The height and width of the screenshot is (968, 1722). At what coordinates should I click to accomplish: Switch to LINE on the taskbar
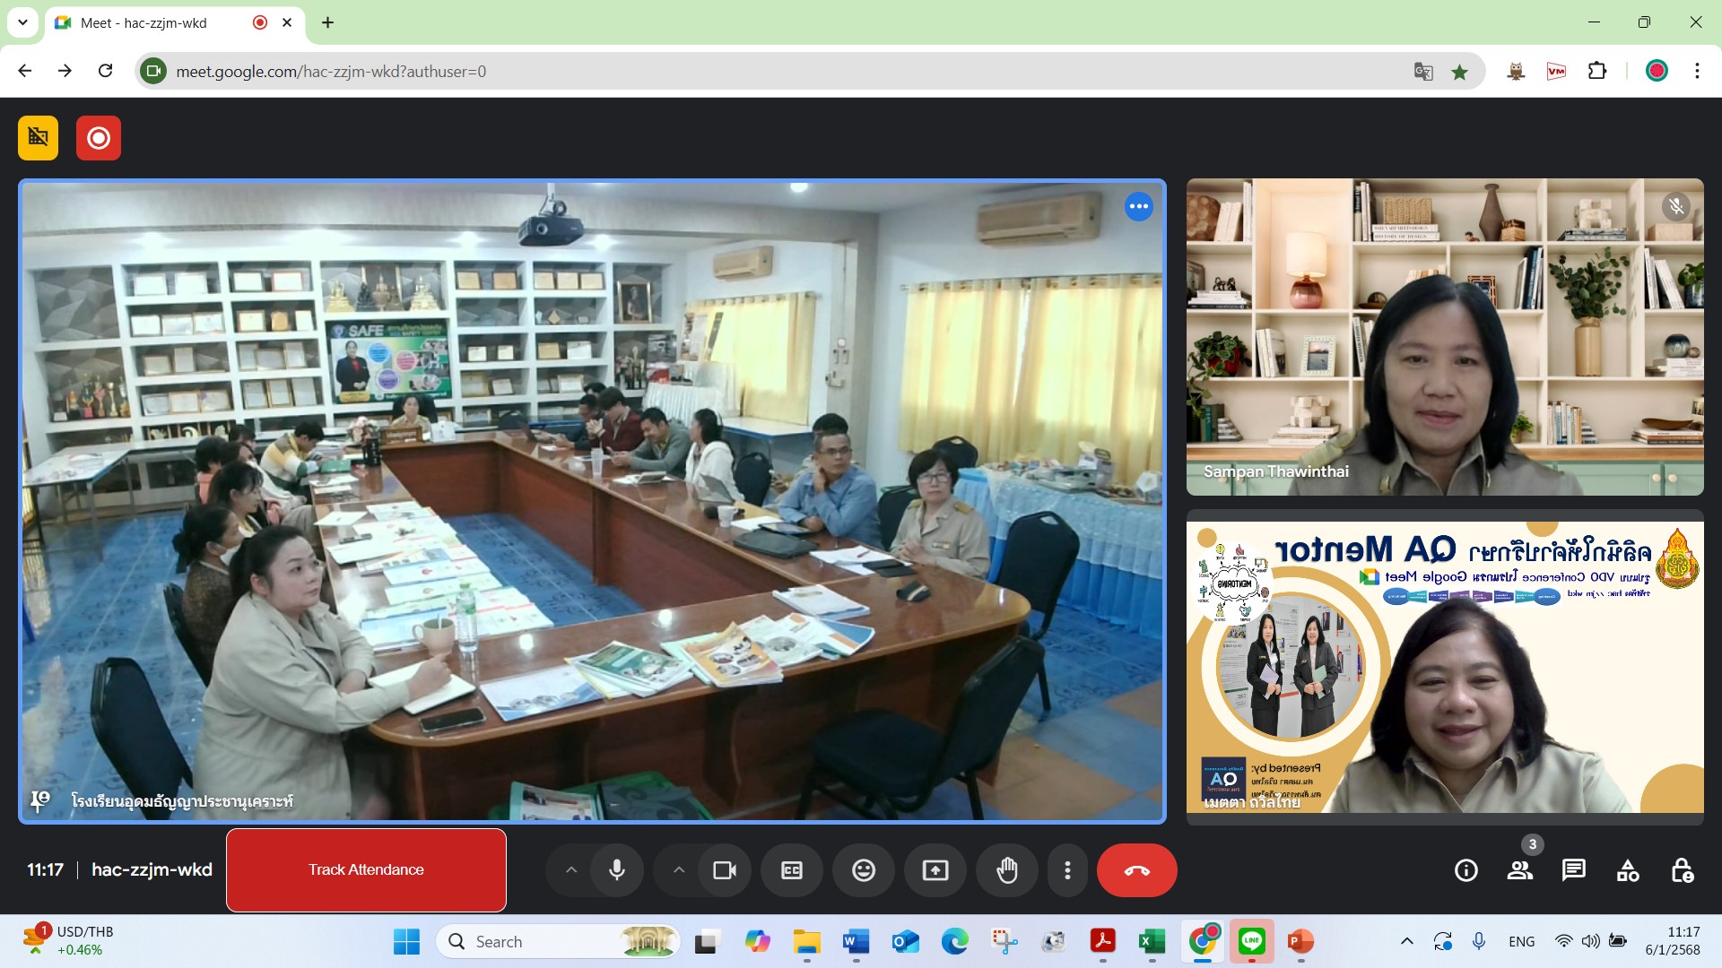(x=1251, y=941)
